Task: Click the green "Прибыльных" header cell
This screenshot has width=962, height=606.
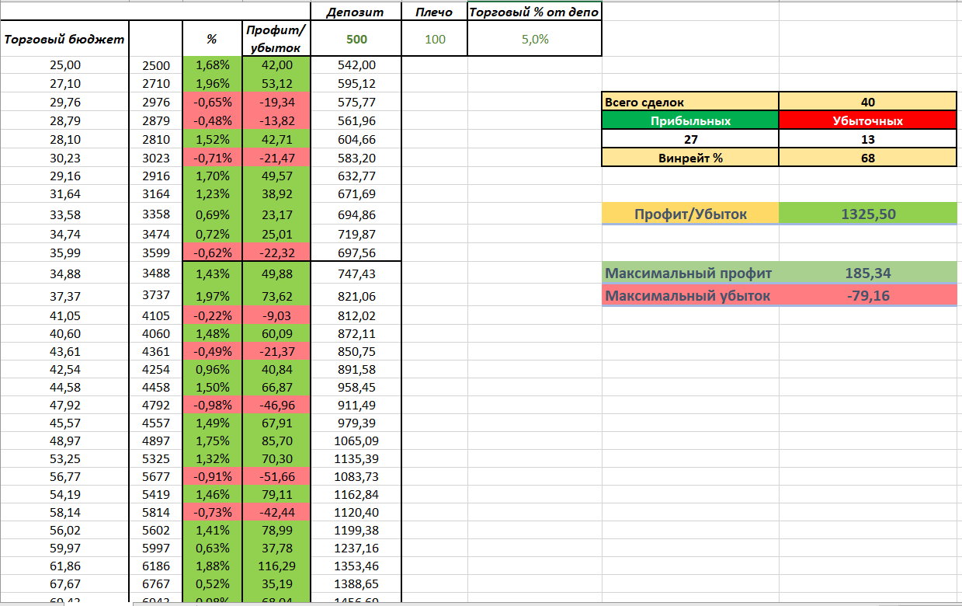Action: point(690,120)
